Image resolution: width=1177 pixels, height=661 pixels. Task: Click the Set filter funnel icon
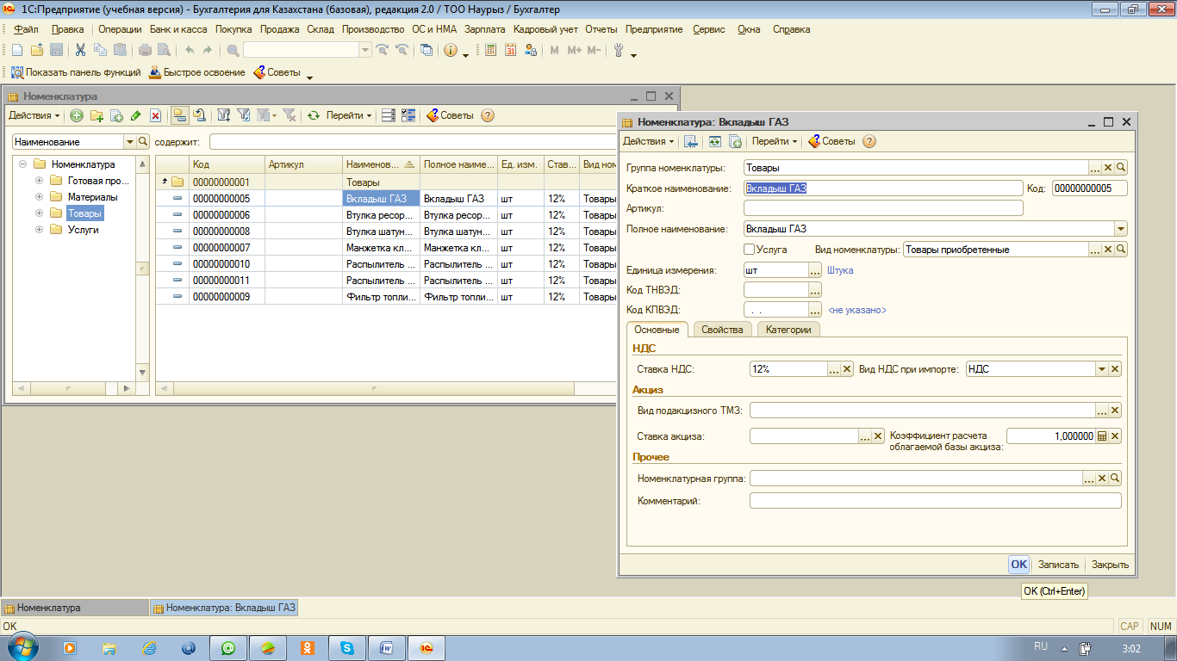(x=224, y=115)
